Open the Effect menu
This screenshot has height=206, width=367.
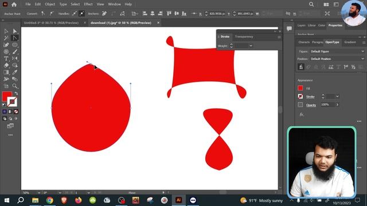[x=88, y=4]
